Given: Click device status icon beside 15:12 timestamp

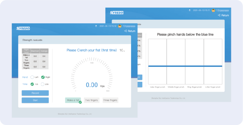Looking at the screenshot, I should (96, 26).
